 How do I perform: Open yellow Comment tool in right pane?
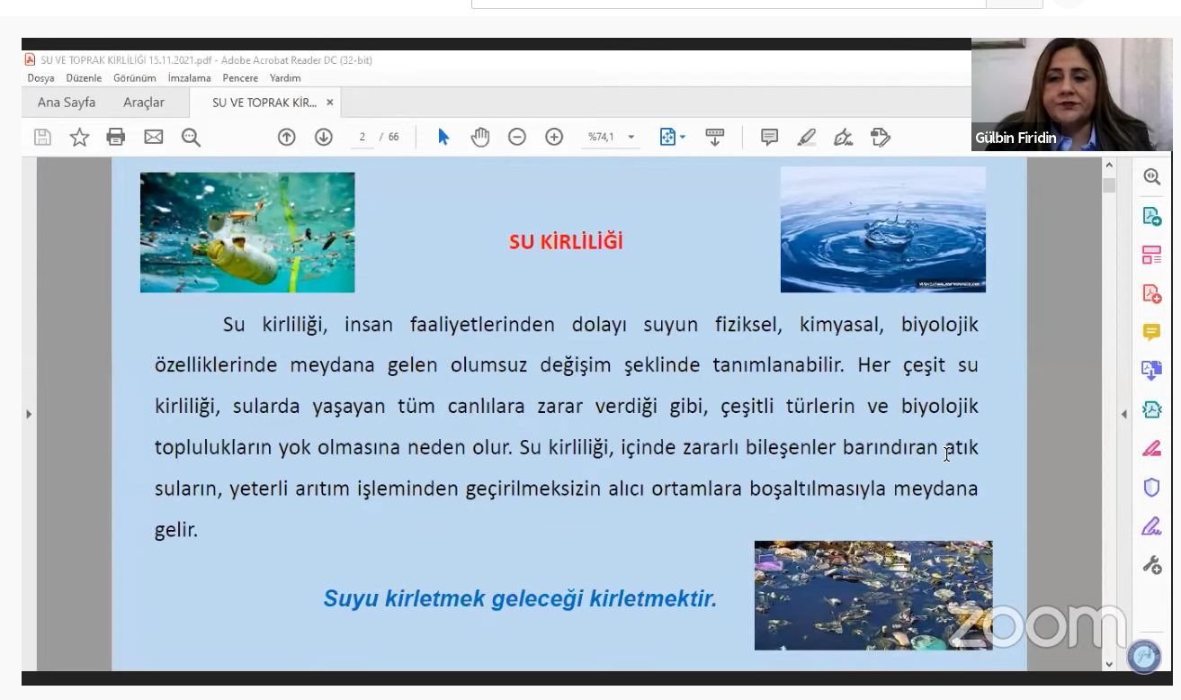point(1151,332)
